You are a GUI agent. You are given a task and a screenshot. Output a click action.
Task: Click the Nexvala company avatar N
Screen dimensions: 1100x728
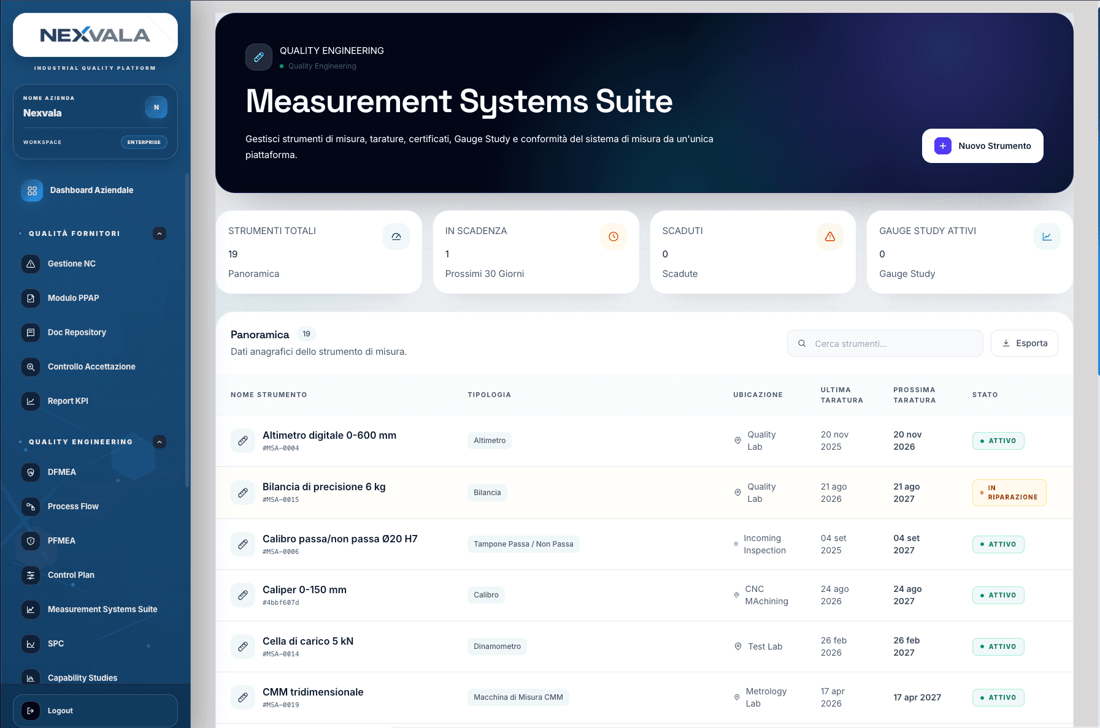pos(156,107)
